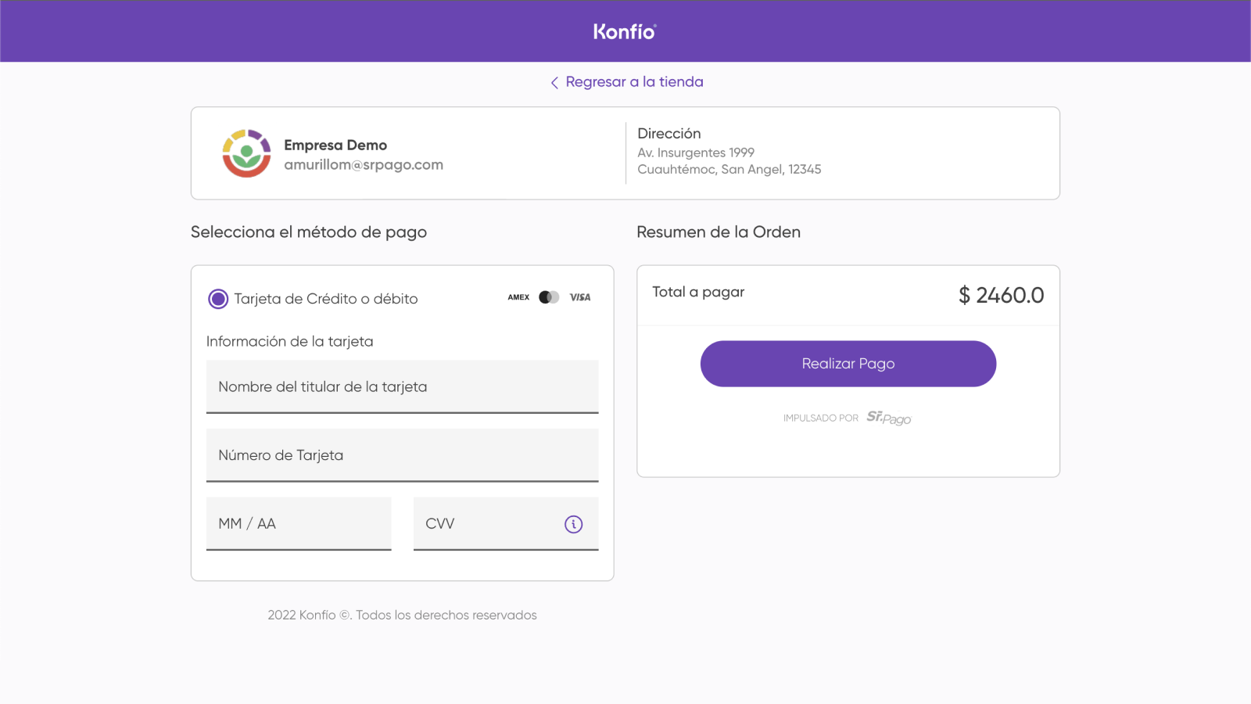Viewport: 1251px width, 704px height.
Task: Click the Av. Insurgentes 1999 address line
Action: coord(696,153)
